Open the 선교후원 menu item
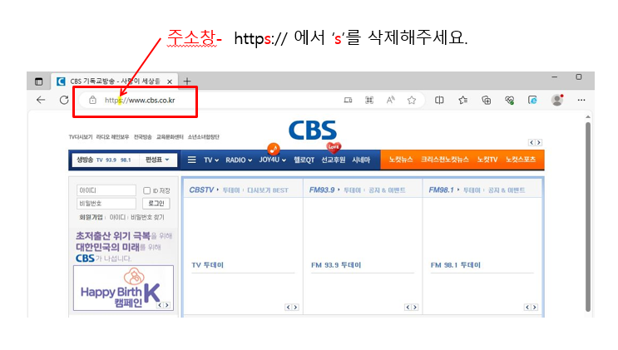618x350 pixels. (333, 160)
